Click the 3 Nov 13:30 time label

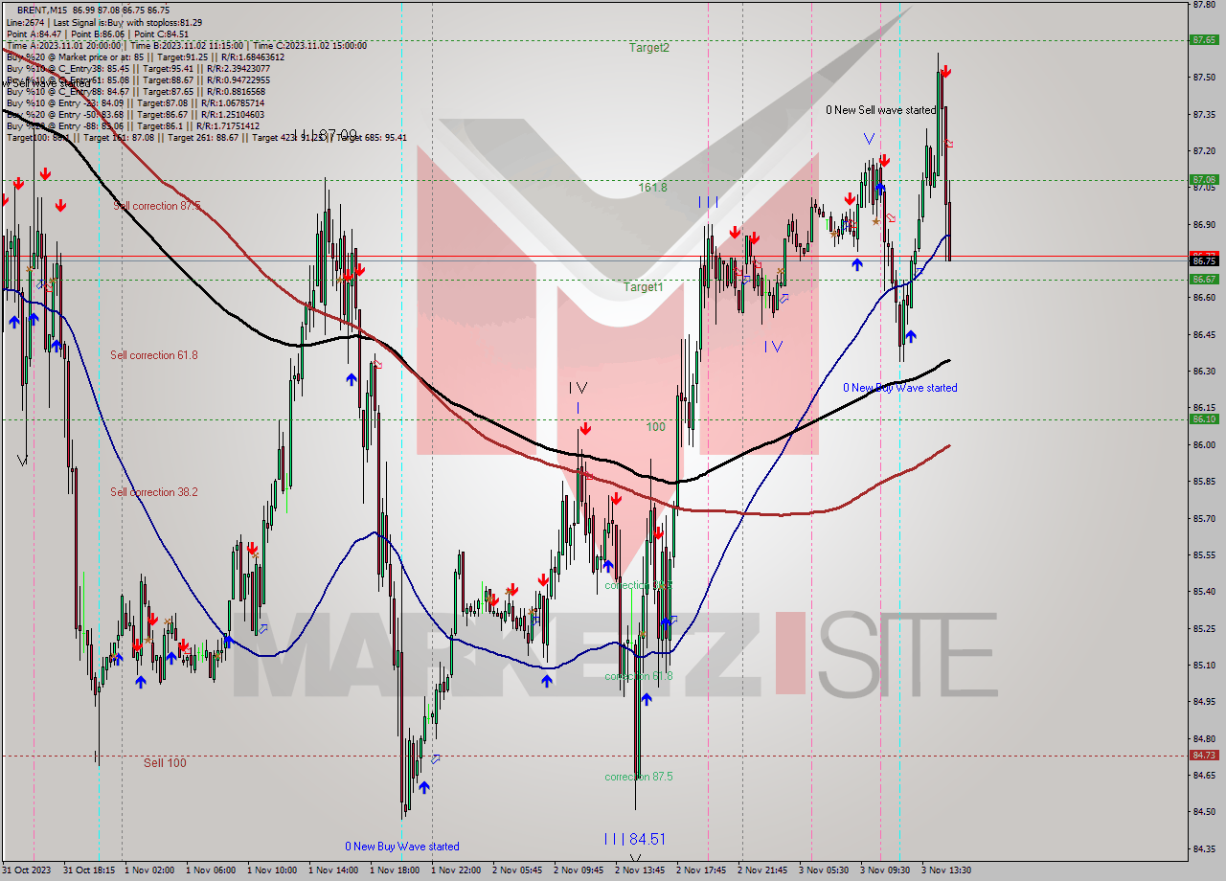pyautogui.click(x=946, y=870)
